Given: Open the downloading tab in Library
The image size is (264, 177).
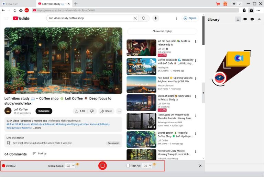Looking at the screenshot, I should pos(238,19).
